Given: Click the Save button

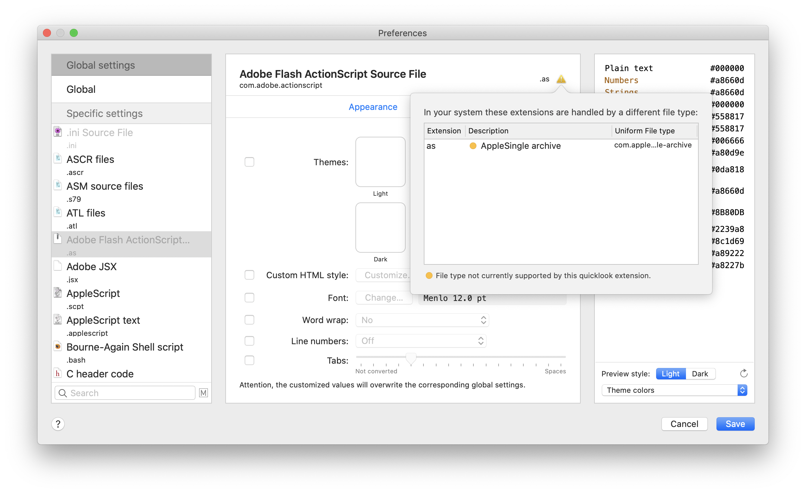Looking at the screenshot, I should tap(735, 424).
